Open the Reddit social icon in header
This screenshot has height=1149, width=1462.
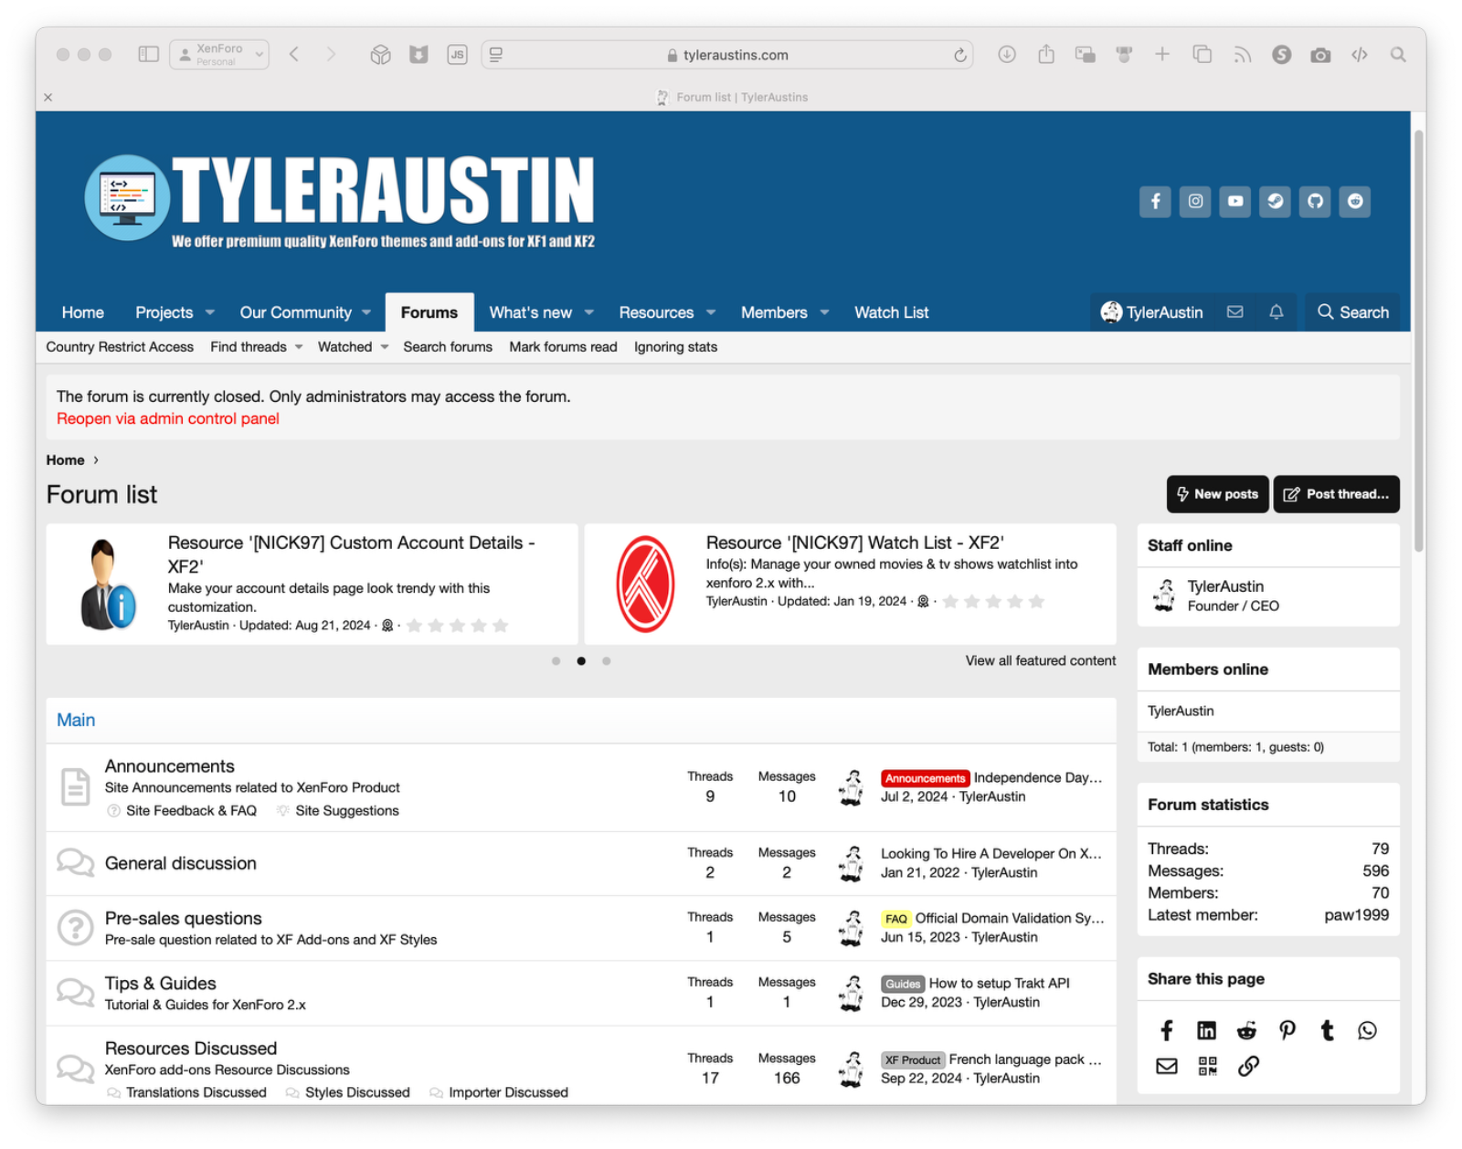[x=1356, y=201]
